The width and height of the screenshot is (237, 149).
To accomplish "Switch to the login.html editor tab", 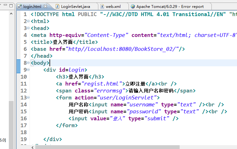I will tap(32, 7).
